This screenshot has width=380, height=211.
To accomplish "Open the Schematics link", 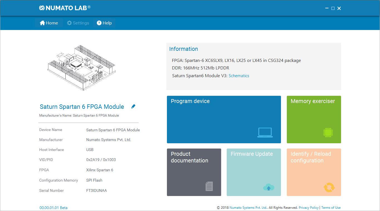I will [239, 76].
